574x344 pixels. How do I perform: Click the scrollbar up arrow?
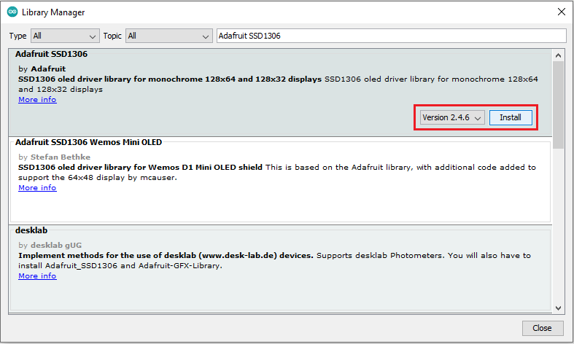tap(558, 55)
